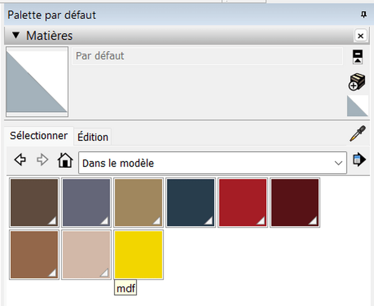Click the dropdown chevron of library list
Image resolution: width=374 pixels, height=306 pixels.
pyautogui.click(x=339, y=163)
